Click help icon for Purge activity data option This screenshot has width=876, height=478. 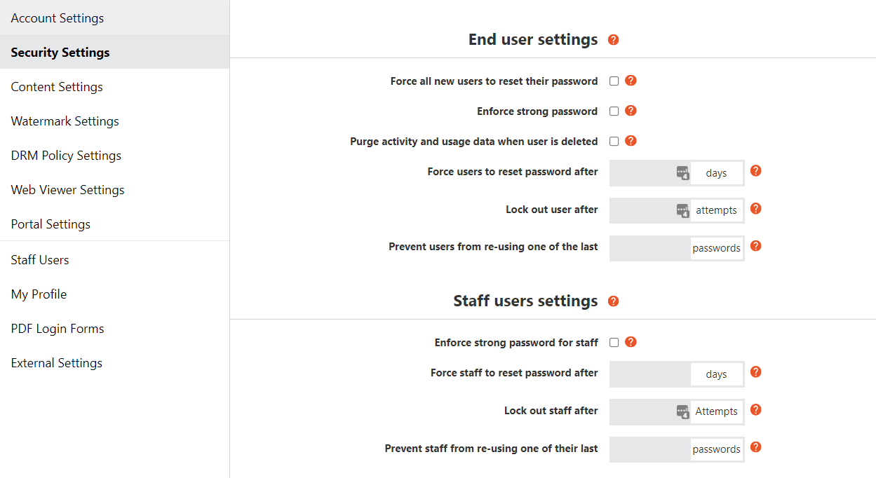point(631,141)
